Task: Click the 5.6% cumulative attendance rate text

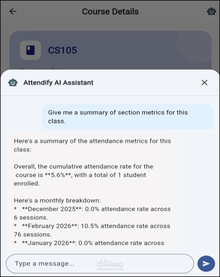Action: tap(58, 175)
